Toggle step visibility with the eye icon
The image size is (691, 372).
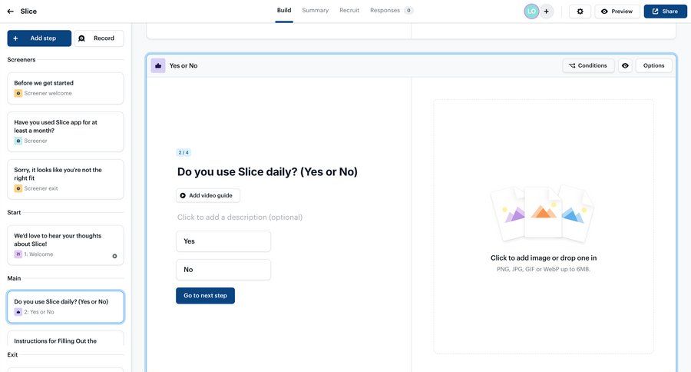point(625,66)
